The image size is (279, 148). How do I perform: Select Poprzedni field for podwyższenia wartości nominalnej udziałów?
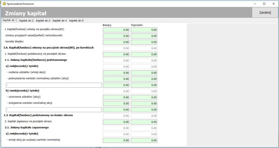tap(144, 79)
